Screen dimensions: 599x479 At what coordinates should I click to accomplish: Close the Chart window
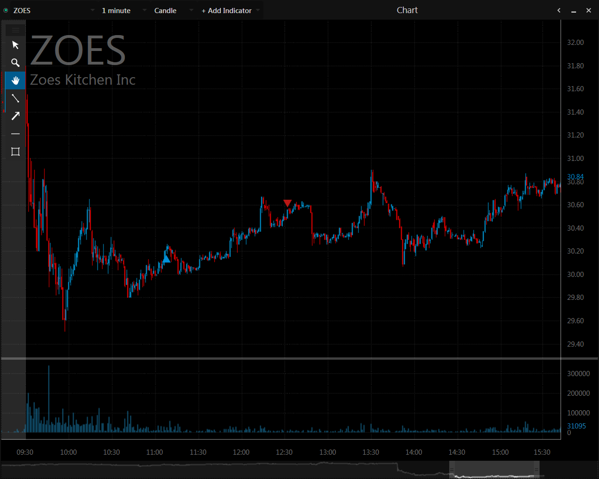click(x=589, y=10)
